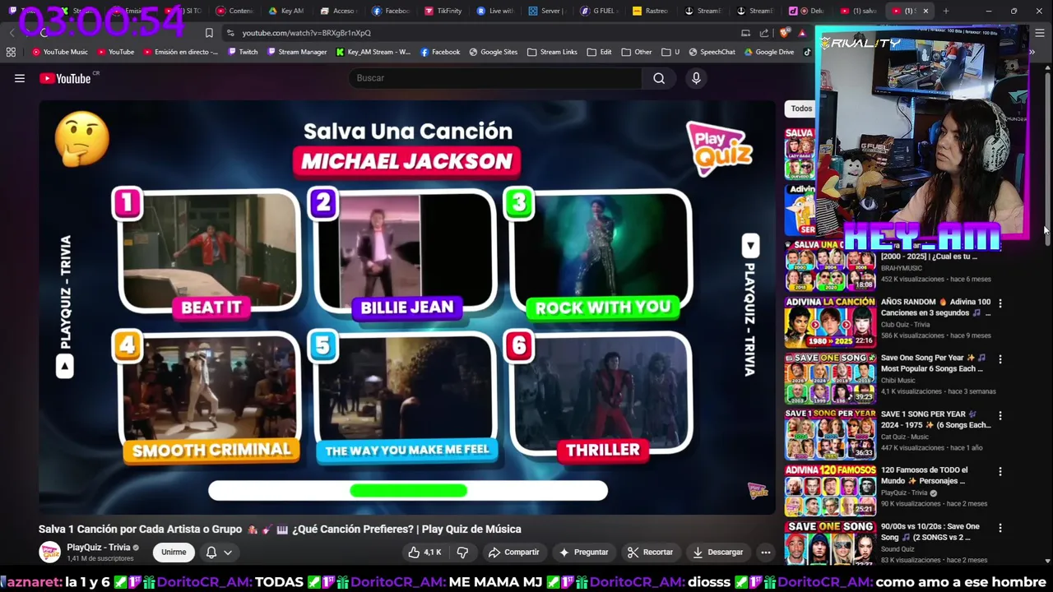Click the address bar URL

point(306,33)
